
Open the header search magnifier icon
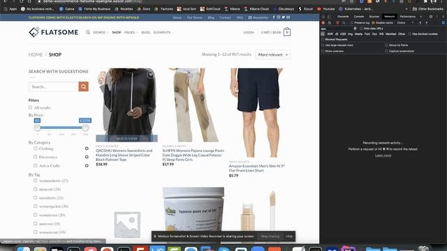click(88, 32)
